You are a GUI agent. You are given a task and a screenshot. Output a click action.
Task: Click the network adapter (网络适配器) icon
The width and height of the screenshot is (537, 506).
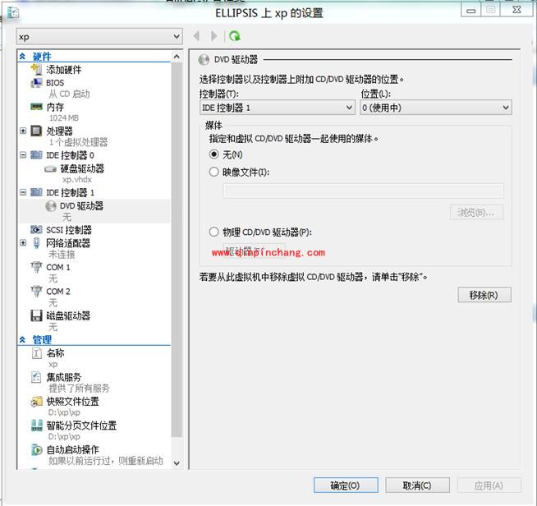point(36,243)
